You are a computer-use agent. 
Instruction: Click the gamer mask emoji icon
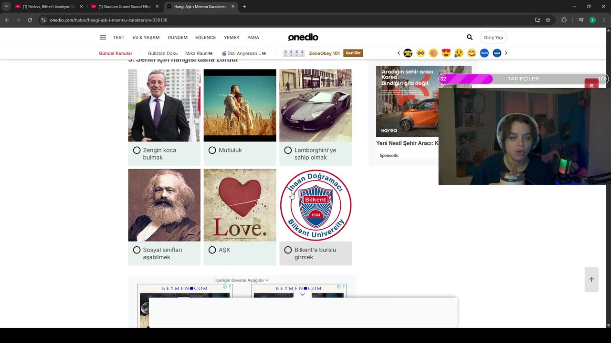point(421,53)
